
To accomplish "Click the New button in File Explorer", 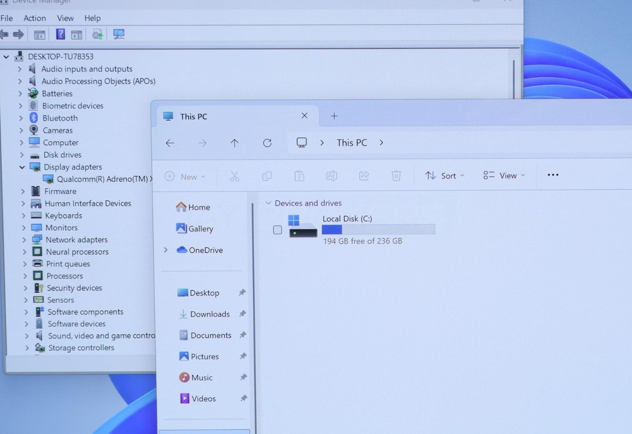I will [x=185, y=177].
